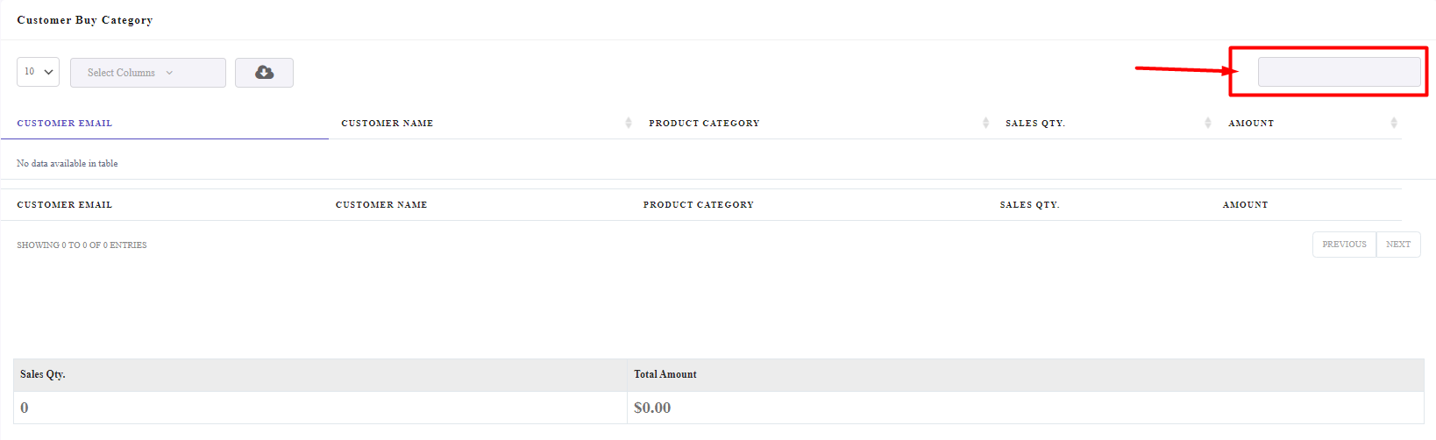This screenshot has height=440, width=1436.
Task: Expand the Select Columns dropdown
Action: [148, 73]
